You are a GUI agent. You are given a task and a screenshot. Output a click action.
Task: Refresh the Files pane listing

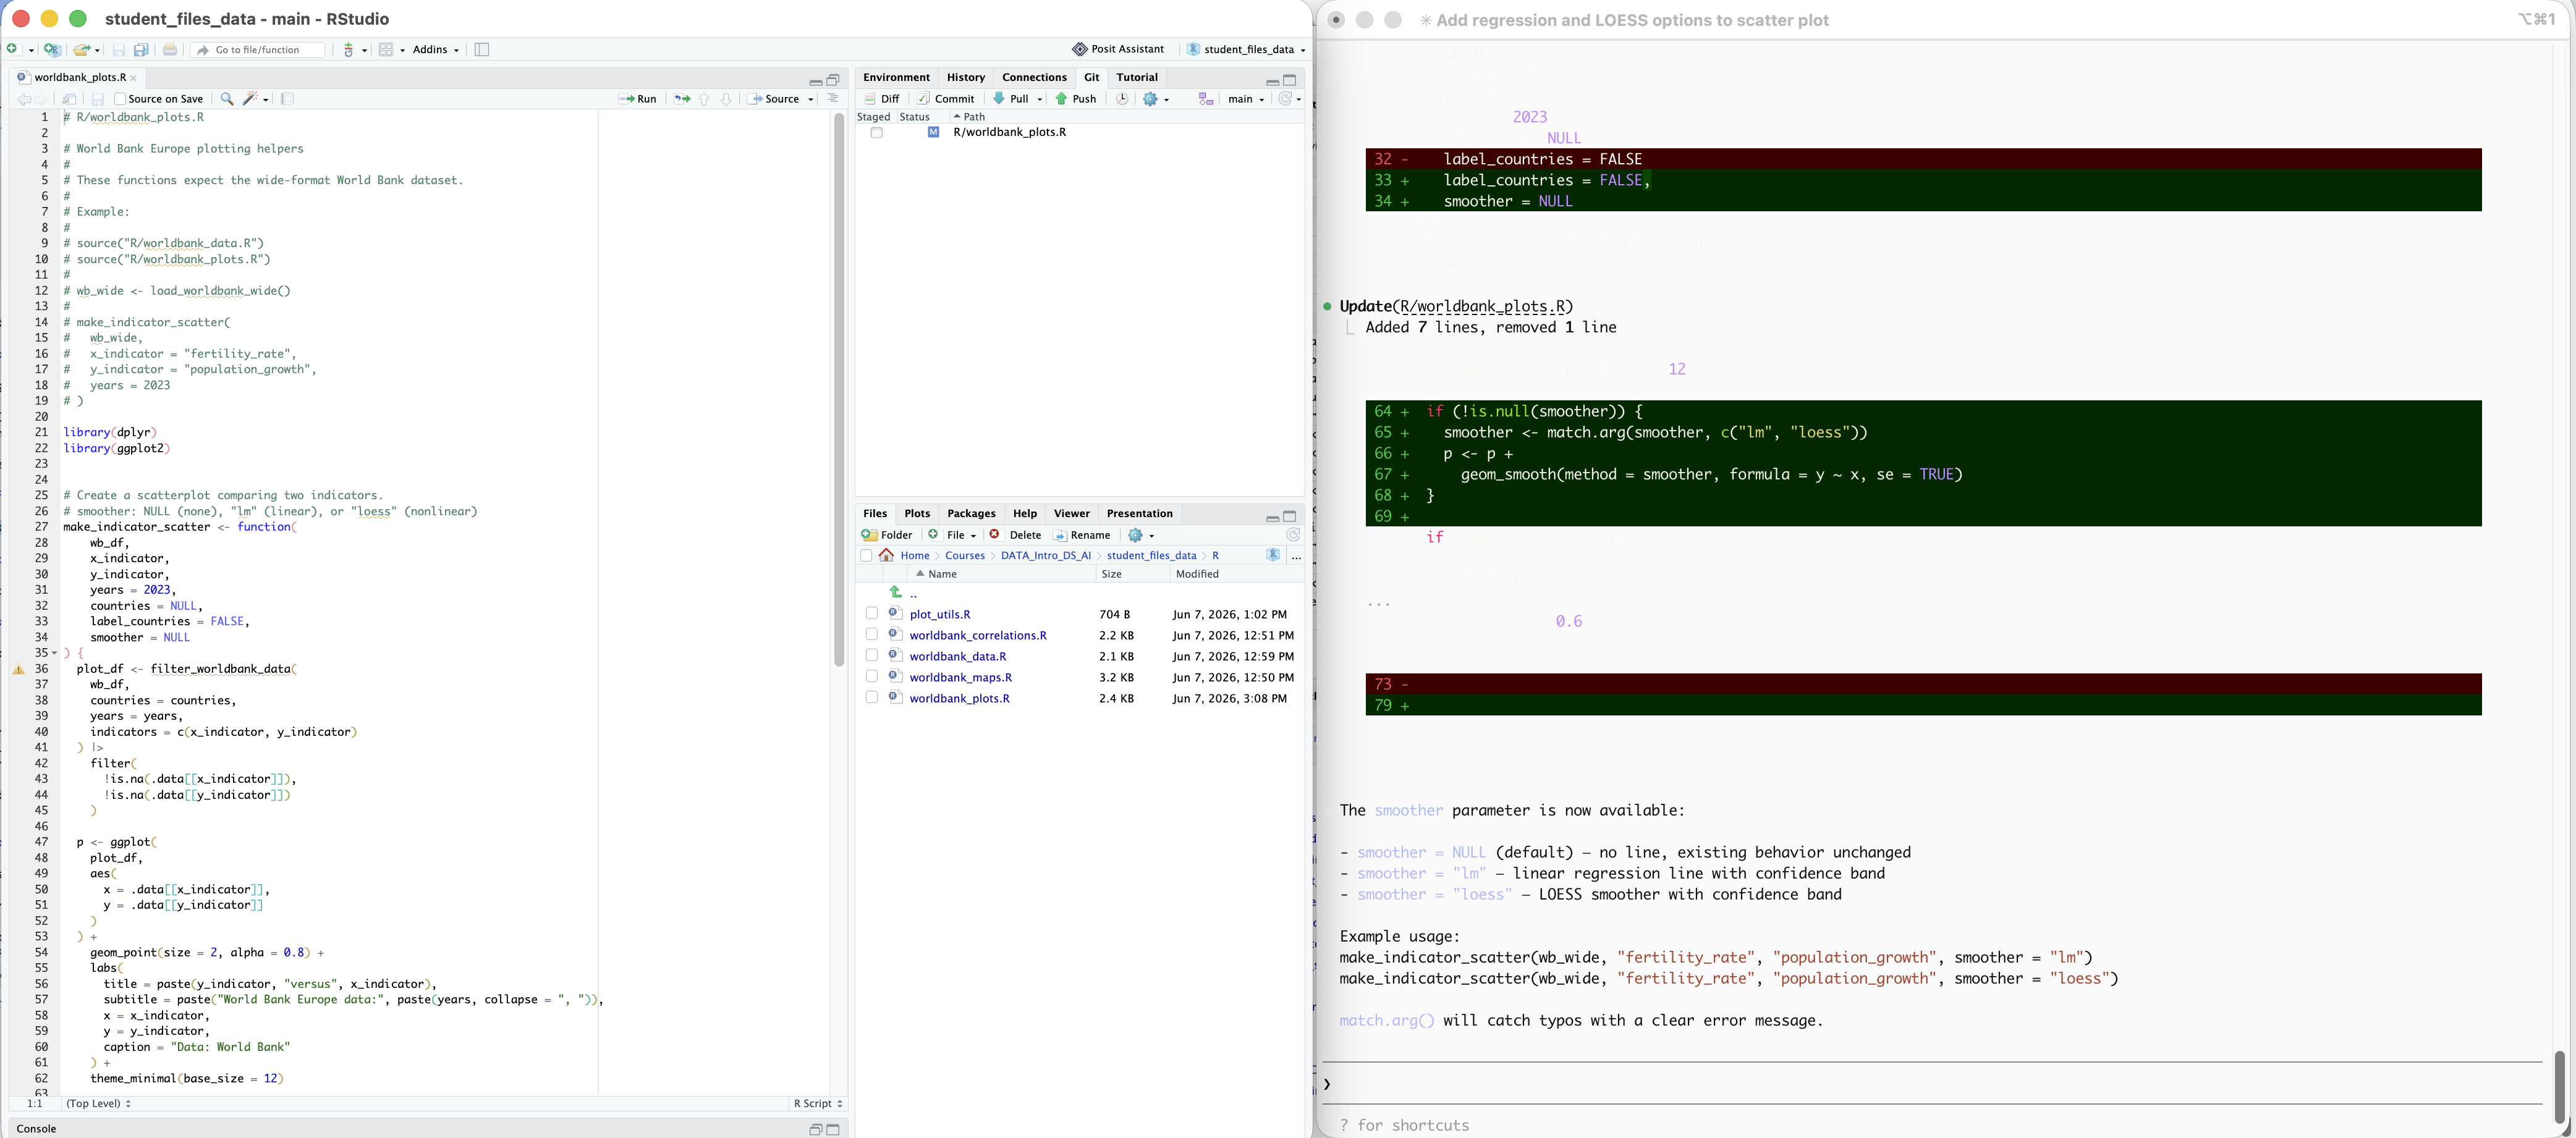point(1293,534)
